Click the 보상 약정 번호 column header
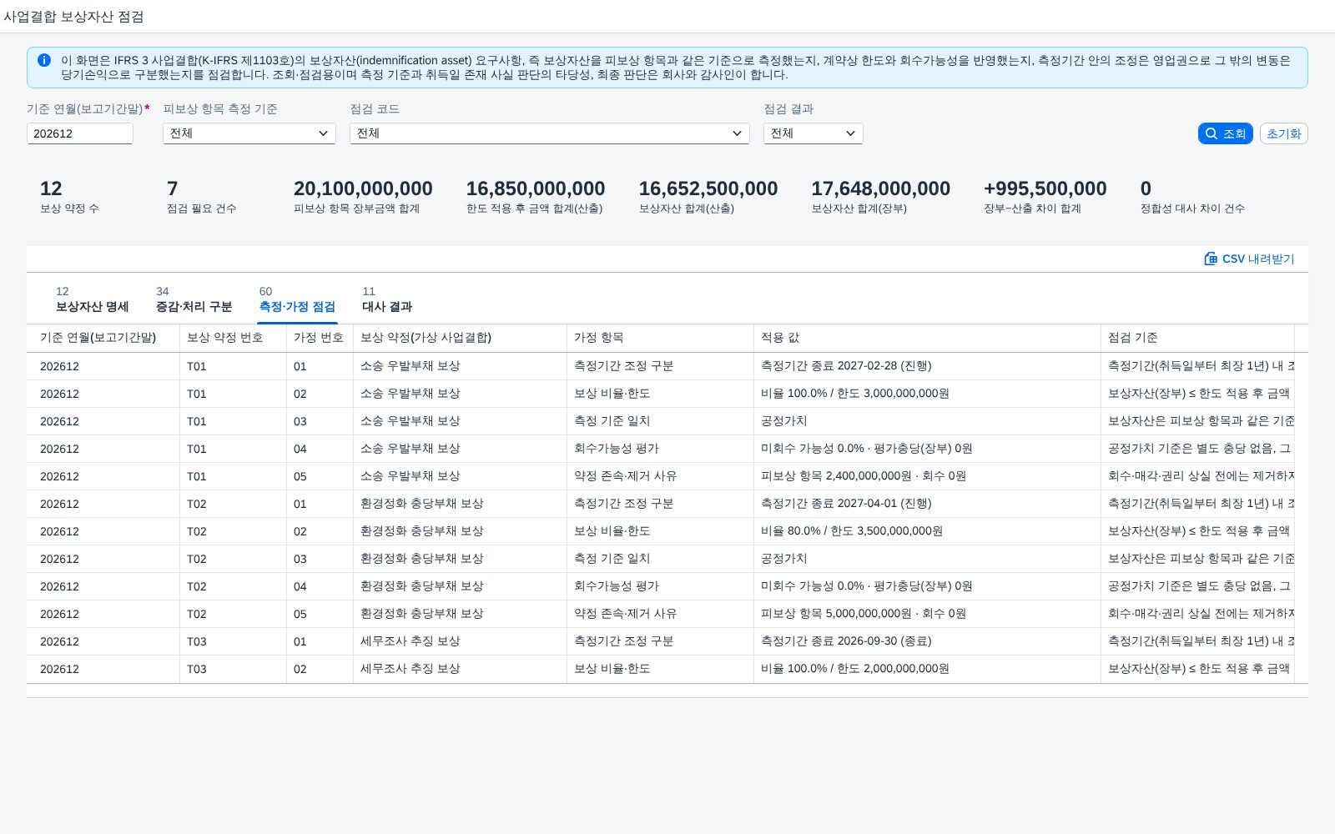The height and width of the screenshot is (834, 1335). 233,338
